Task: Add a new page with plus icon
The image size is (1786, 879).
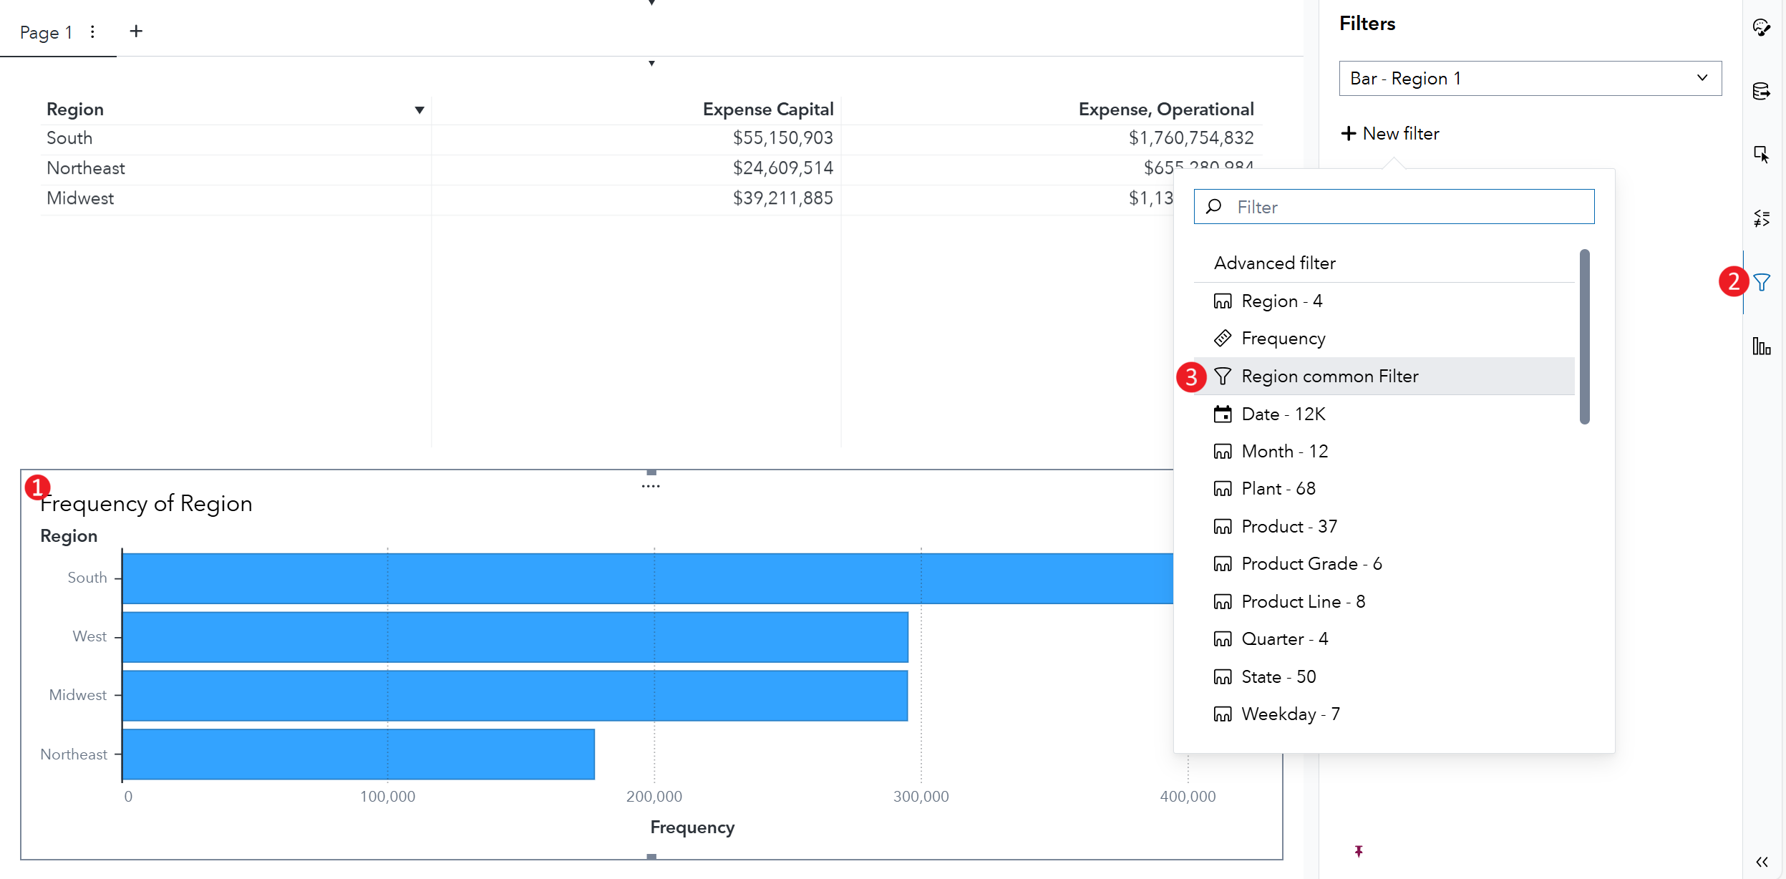Action: point(136,31)
